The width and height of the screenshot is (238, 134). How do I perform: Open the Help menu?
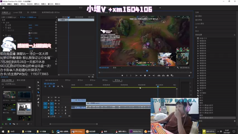coord(57,4)
